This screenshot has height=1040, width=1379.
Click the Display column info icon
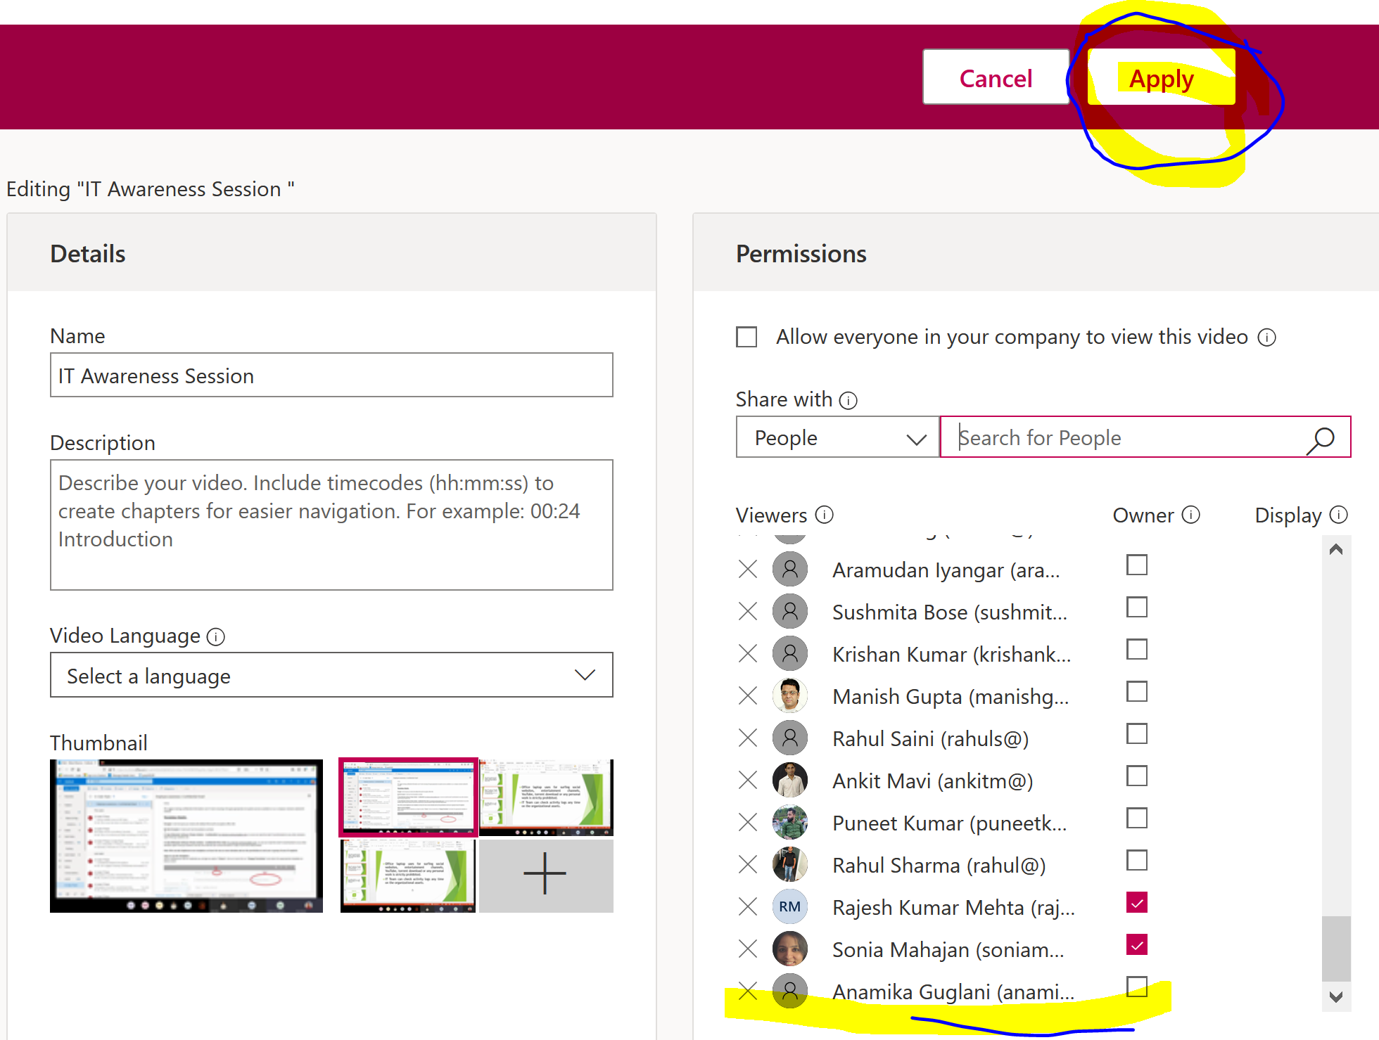coord(1339,515)
